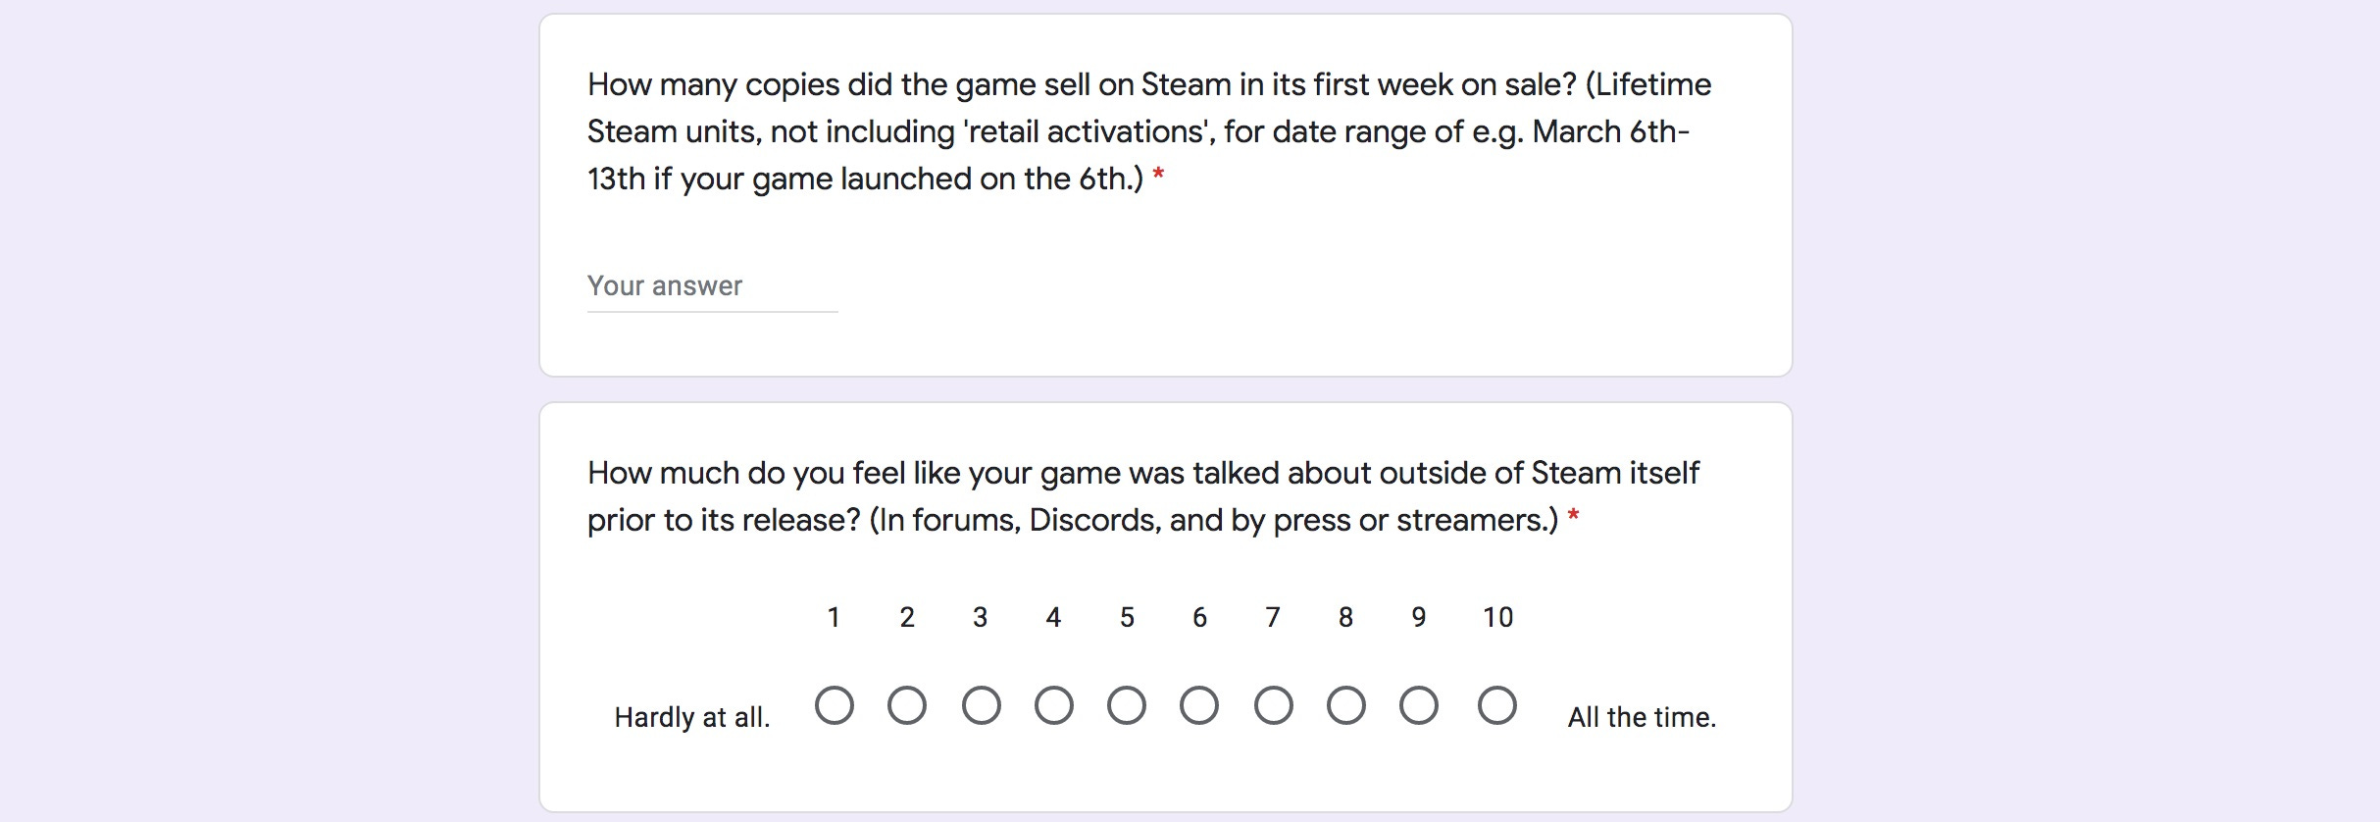Click the 'Hardly at all.' scale label
Screen dimensions: 2380x822
point(693,716)
